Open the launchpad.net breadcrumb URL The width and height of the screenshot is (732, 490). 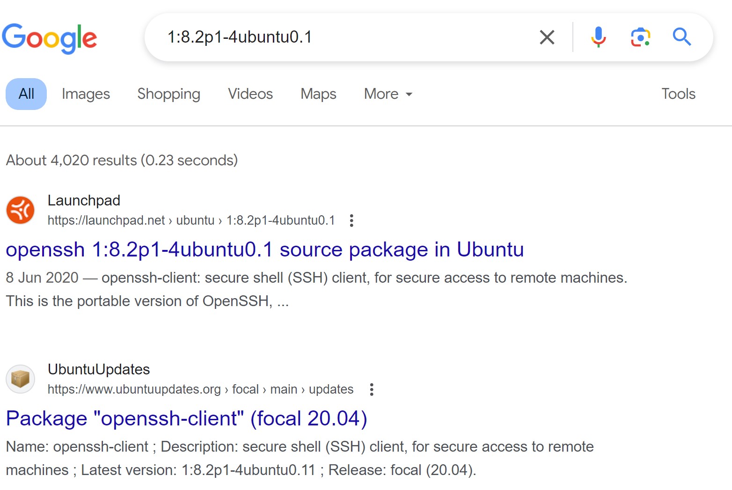[191, 220]
